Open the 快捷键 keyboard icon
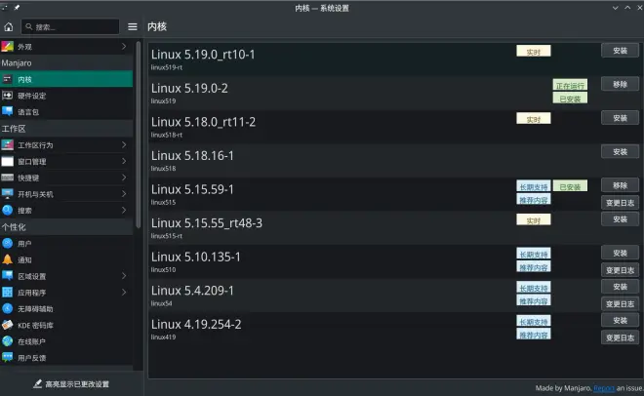The image size is (644, 396). tap(8, 178)
